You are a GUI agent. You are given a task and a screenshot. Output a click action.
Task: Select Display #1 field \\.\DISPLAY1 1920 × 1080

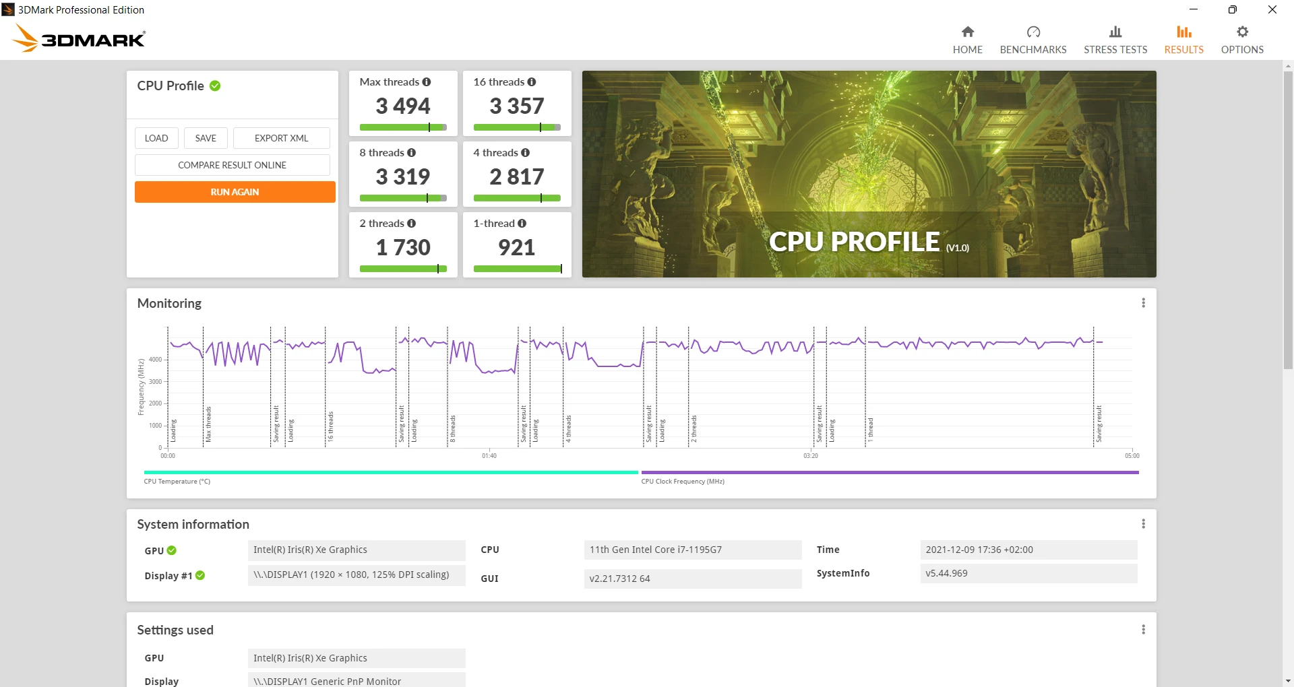pyautogui.click(x=357, y=575)
